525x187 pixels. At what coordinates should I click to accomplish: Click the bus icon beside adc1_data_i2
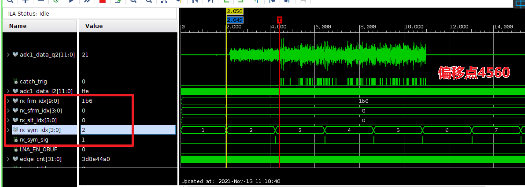click(15, 91)
